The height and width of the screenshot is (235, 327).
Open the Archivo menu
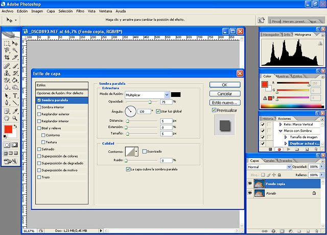[x=8, y=11]
